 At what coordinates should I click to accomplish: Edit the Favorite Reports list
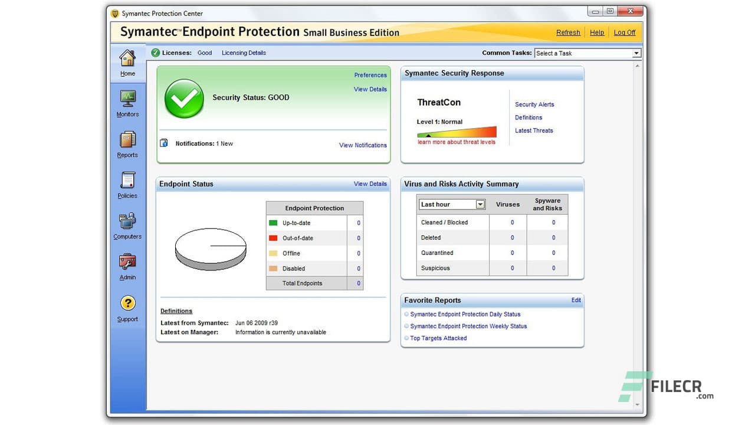tap(576, 300)
